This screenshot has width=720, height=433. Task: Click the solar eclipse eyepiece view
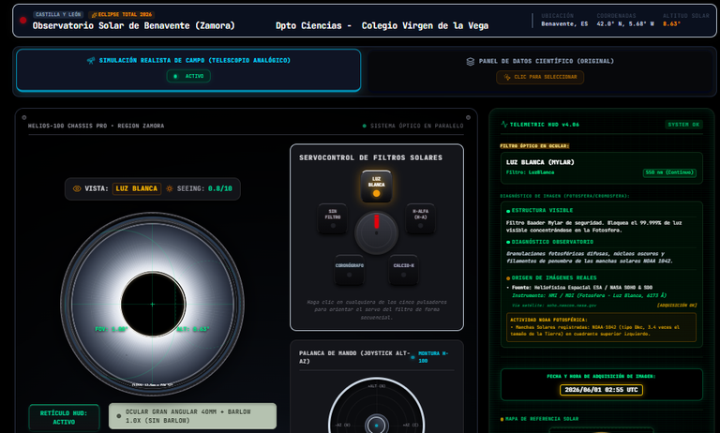153,304
